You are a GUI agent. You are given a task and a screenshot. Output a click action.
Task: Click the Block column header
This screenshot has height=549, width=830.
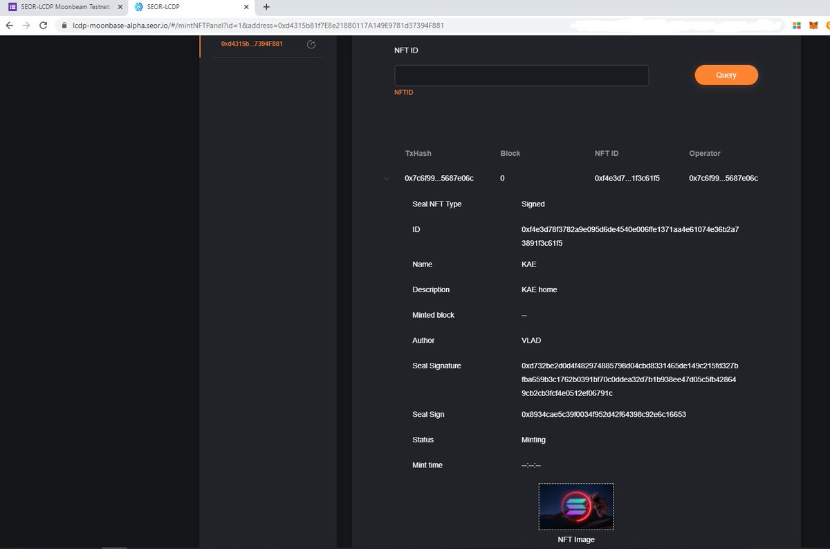pos(510,153)
